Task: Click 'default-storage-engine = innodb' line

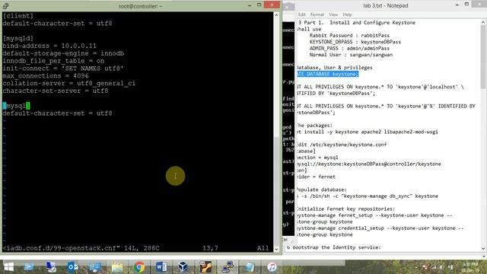Action: [x=63, y=53]
